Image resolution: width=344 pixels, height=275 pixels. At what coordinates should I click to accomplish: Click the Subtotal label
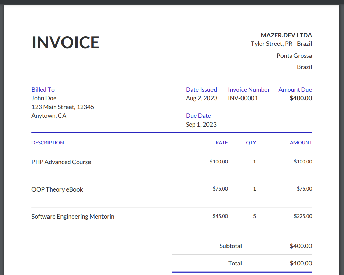231,246
